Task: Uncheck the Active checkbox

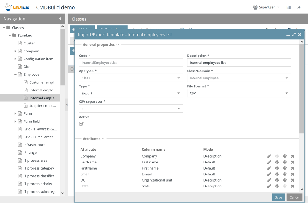Action: [81, 124]
